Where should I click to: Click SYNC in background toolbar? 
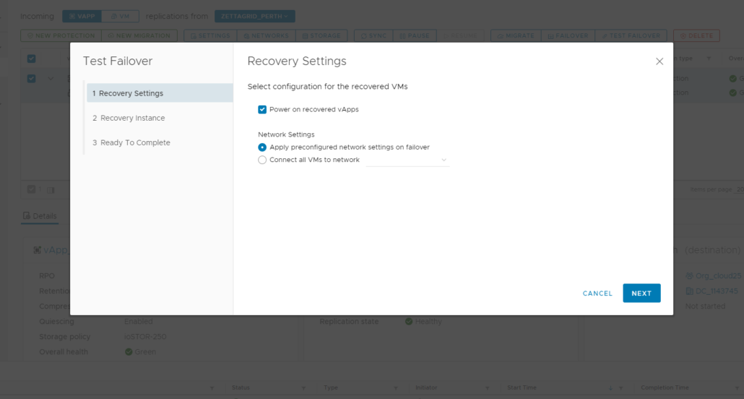(373, 35)
